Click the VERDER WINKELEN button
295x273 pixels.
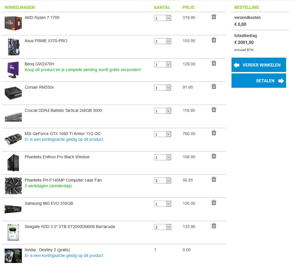pos(259,65)
